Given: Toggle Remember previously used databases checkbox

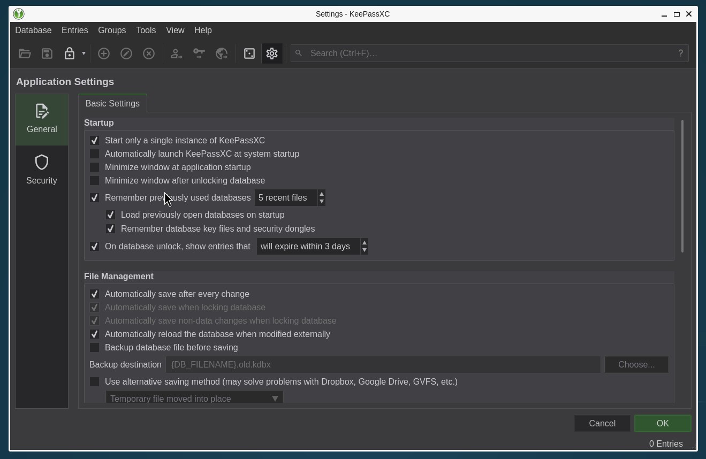Looking at the screenshot, I should pyautogui.click(x=94, y=197).
